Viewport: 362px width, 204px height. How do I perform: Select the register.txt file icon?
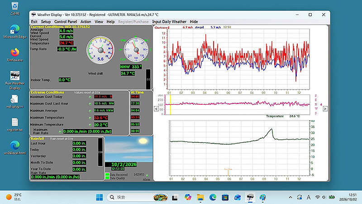15,125
